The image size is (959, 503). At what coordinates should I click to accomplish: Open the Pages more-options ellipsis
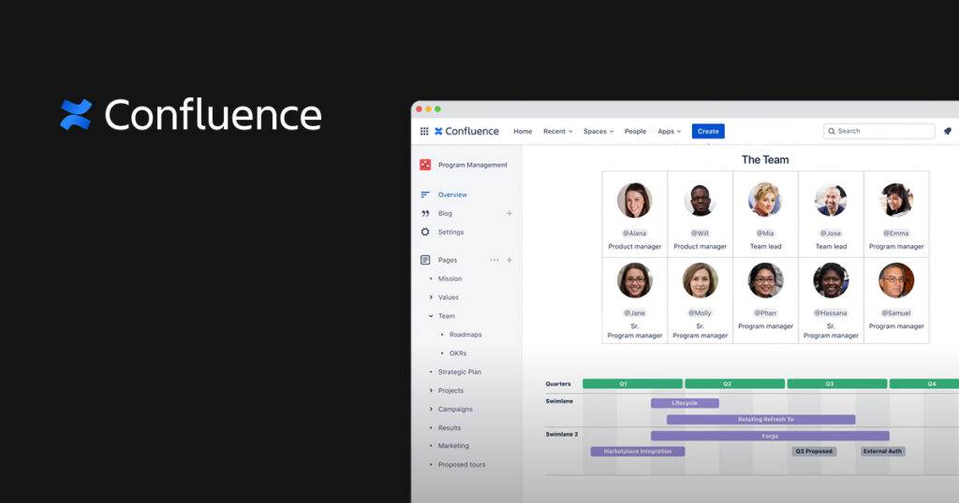(494, 260)
